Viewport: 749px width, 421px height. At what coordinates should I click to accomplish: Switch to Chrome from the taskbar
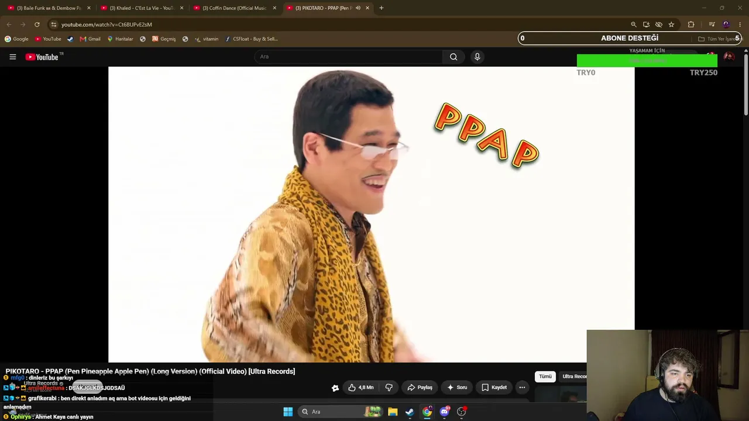[427, 412]
